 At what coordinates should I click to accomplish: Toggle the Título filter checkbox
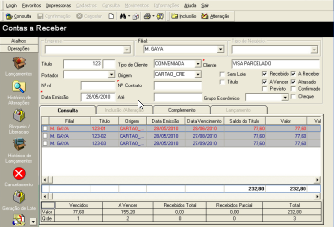pyautogui.click(x=222, y=82)
